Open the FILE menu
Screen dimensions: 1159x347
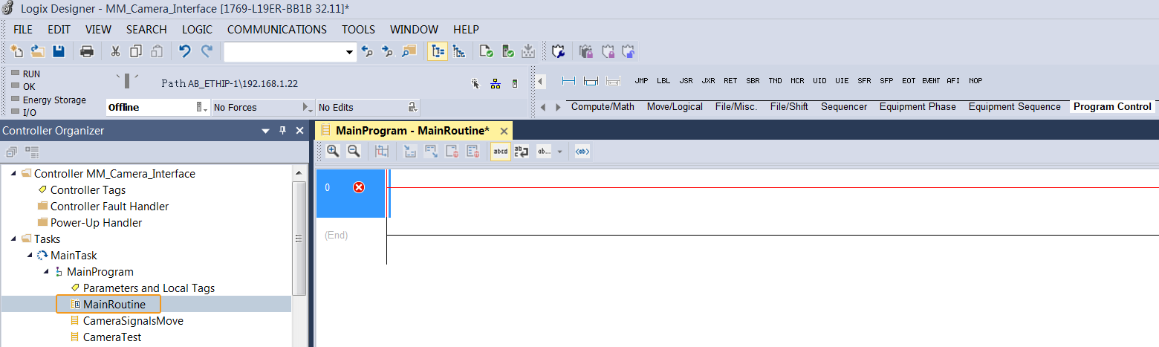[23, 30]
